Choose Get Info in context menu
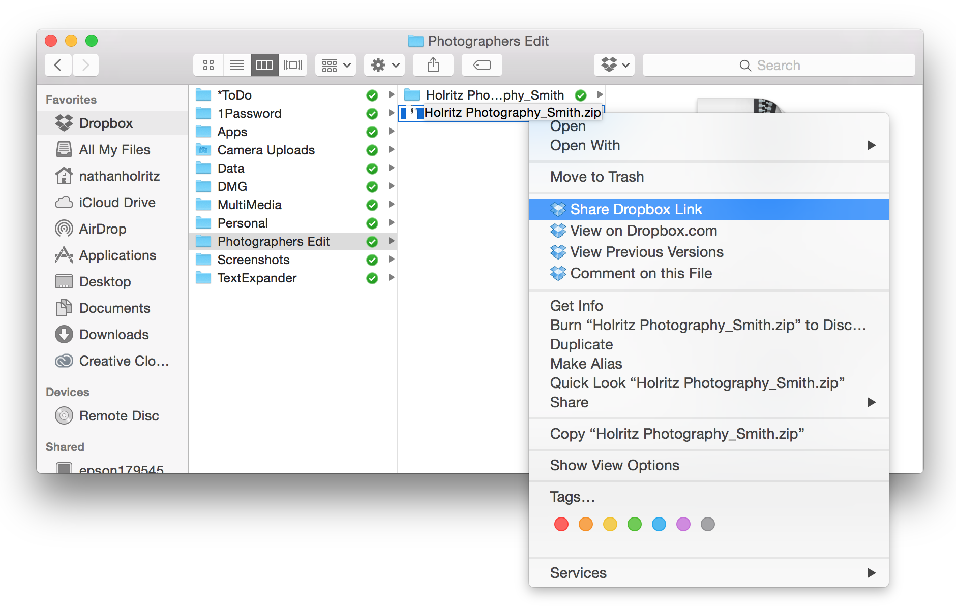The height and width of the screenshot is (615, 956). coord(709,306)
